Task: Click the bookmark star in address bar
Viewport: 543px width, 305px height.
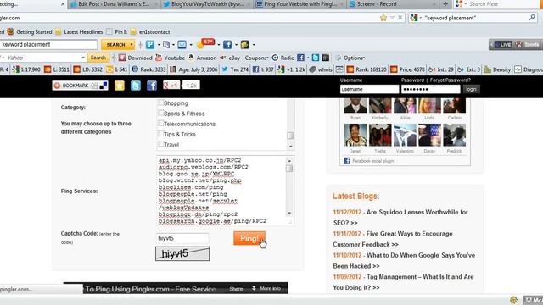Action: [383, 18]
